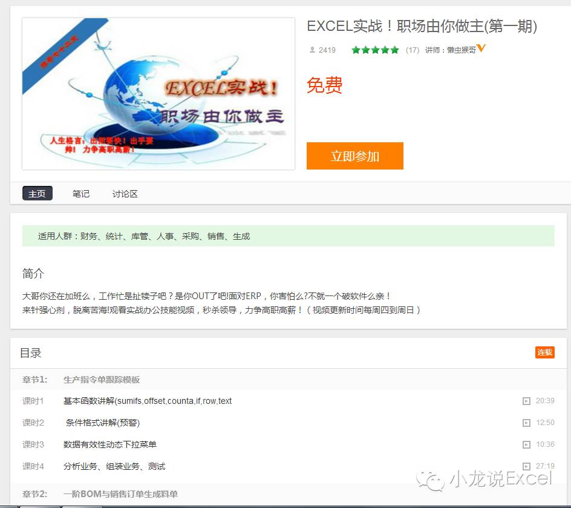Click the orange V badge beside lecturer
The height and width of the screenshot is (508, 571).
point(481,48)
